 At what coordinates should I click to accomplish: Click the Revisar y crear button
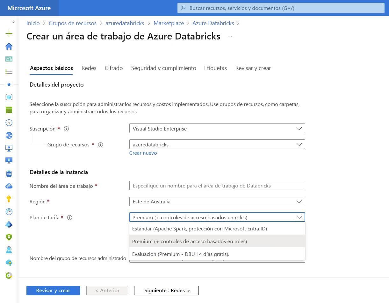(x=53, y=290)
